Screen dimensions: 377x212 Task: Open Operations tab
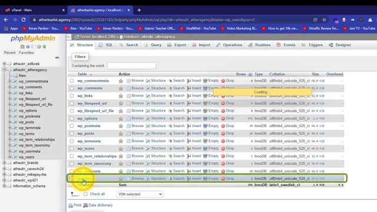[x=229, y=45]
